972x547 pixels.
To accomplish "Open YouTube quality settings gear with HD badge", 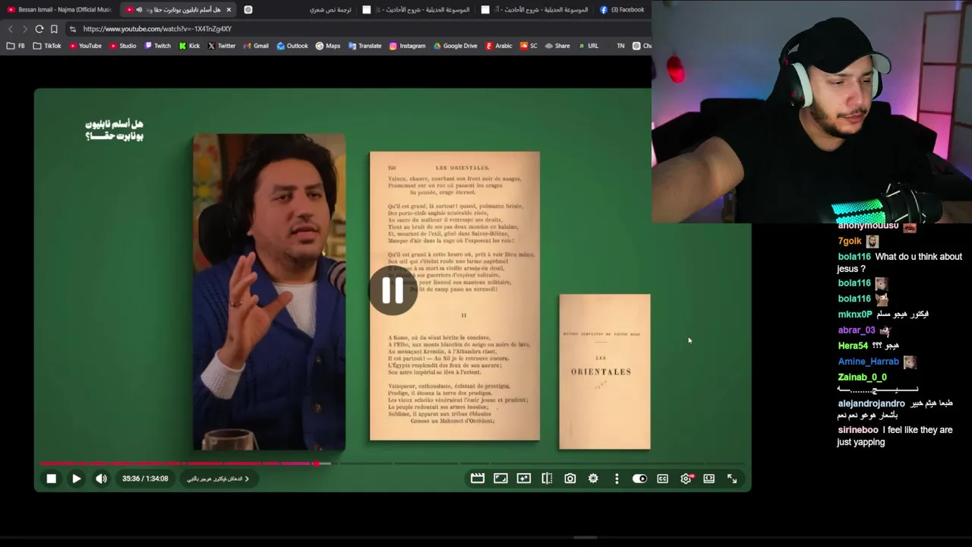I will tap(686, 479).
